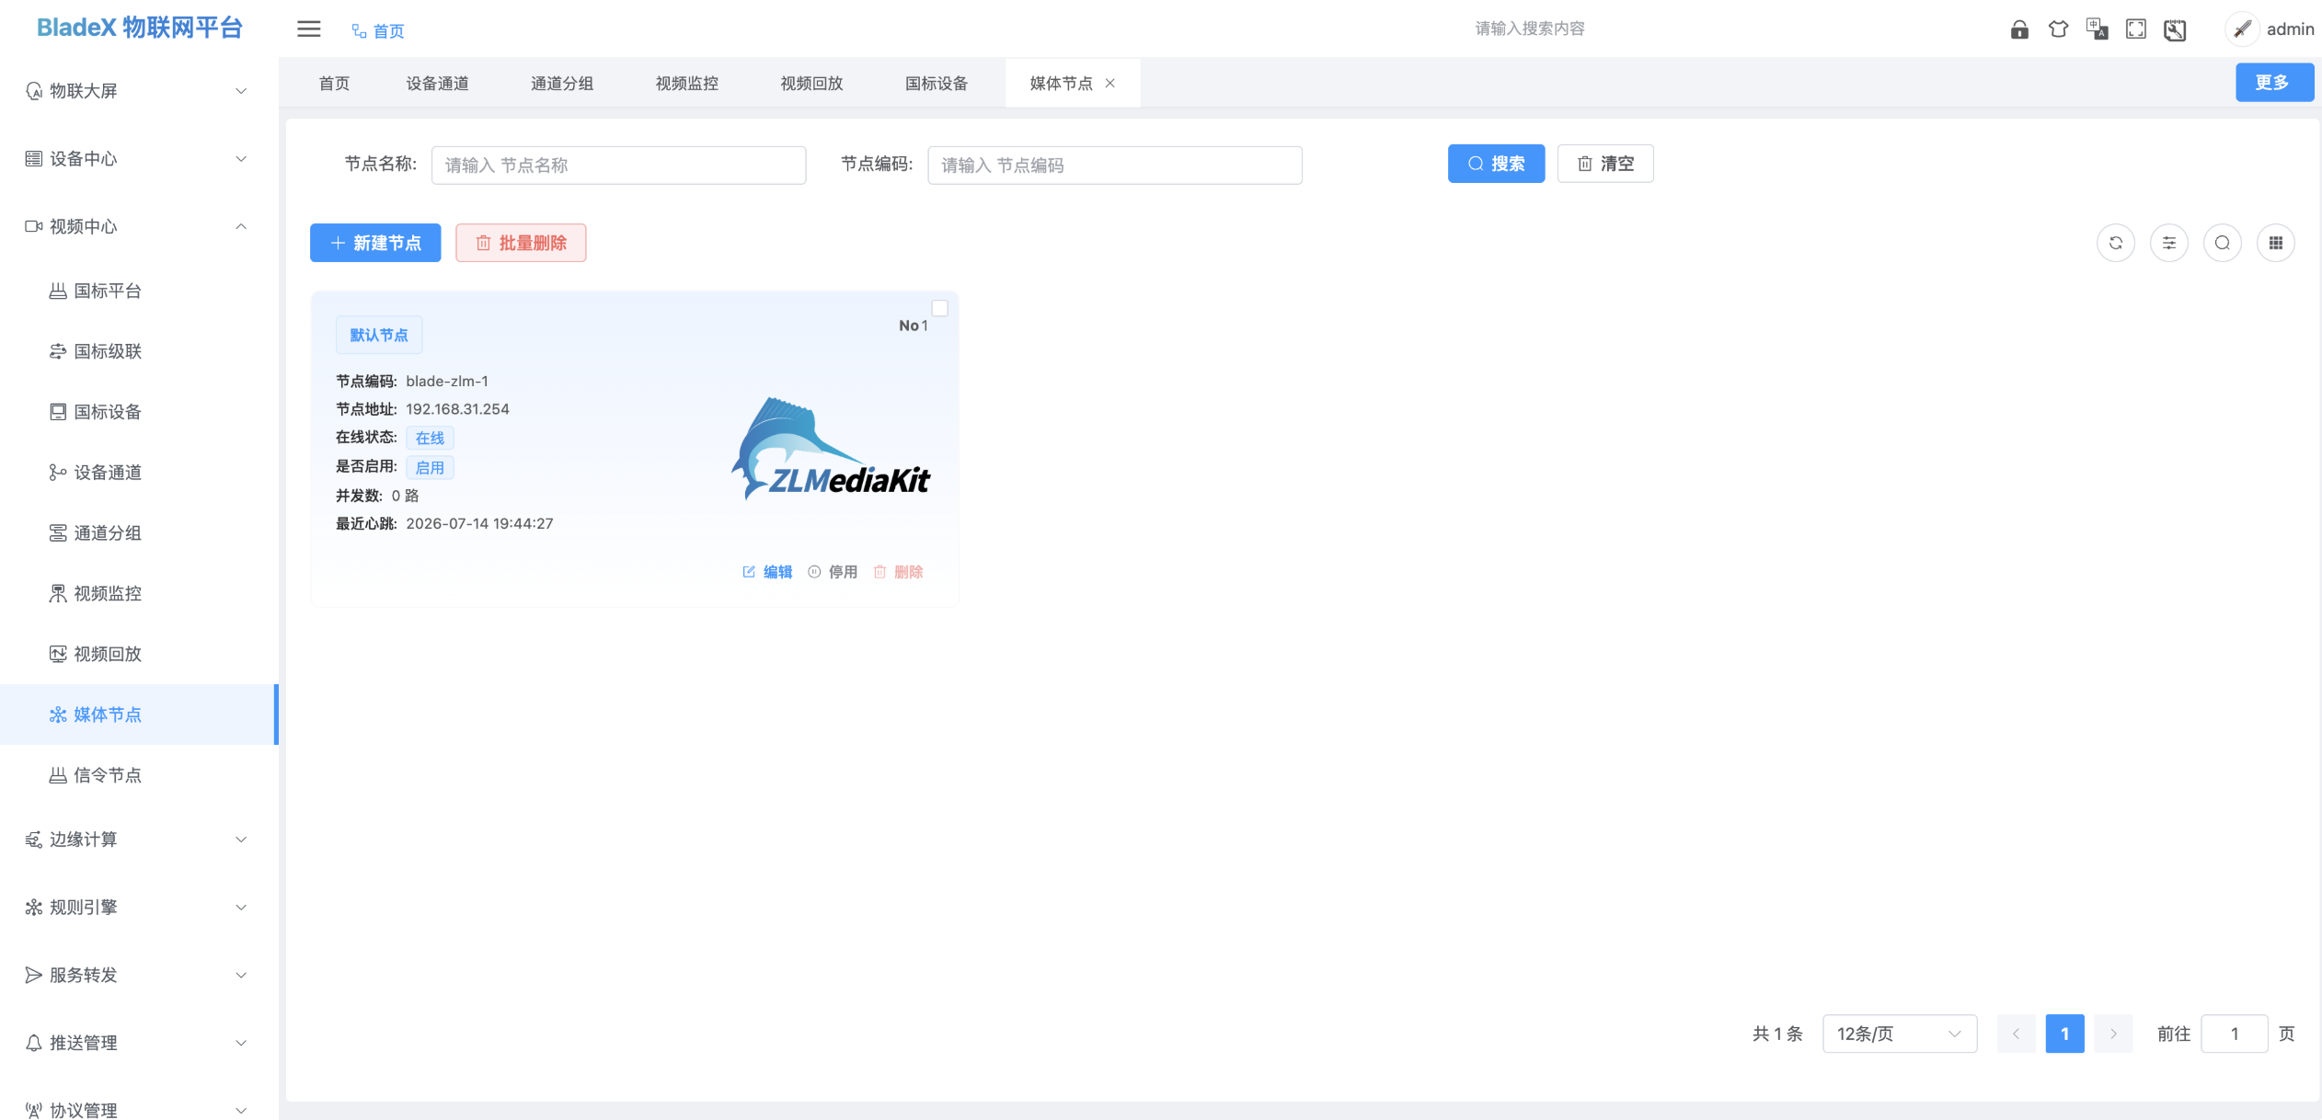This screenshot has height=1120, width=2322.
Task: Click the language translation icon
Action: pos(2097,29)
